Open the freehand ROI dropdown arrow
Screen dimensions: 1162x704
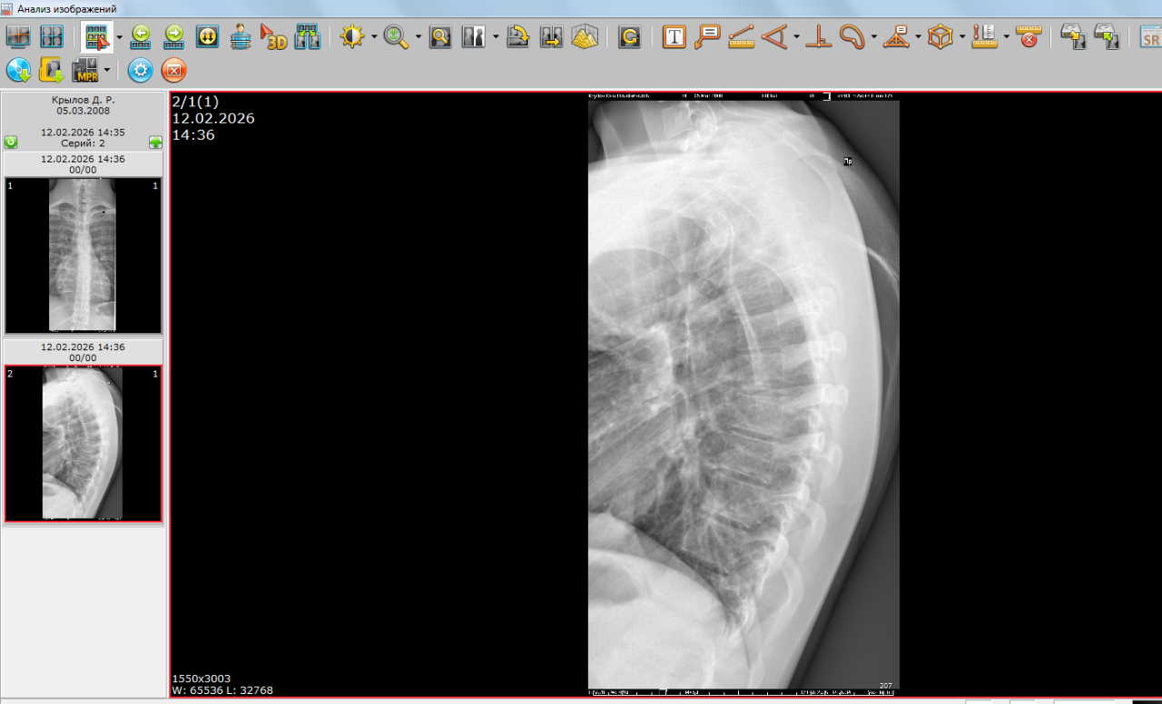(873, 38)
